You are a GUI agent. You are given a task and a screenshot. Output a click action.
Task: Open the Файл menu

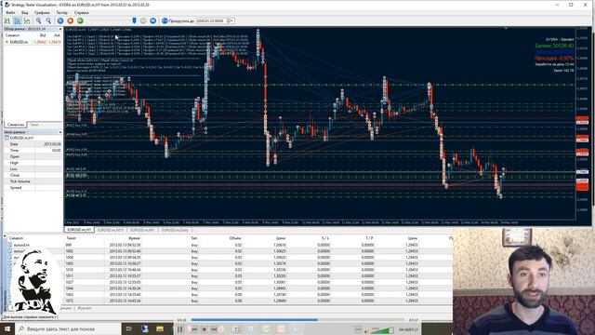point(10,12)
